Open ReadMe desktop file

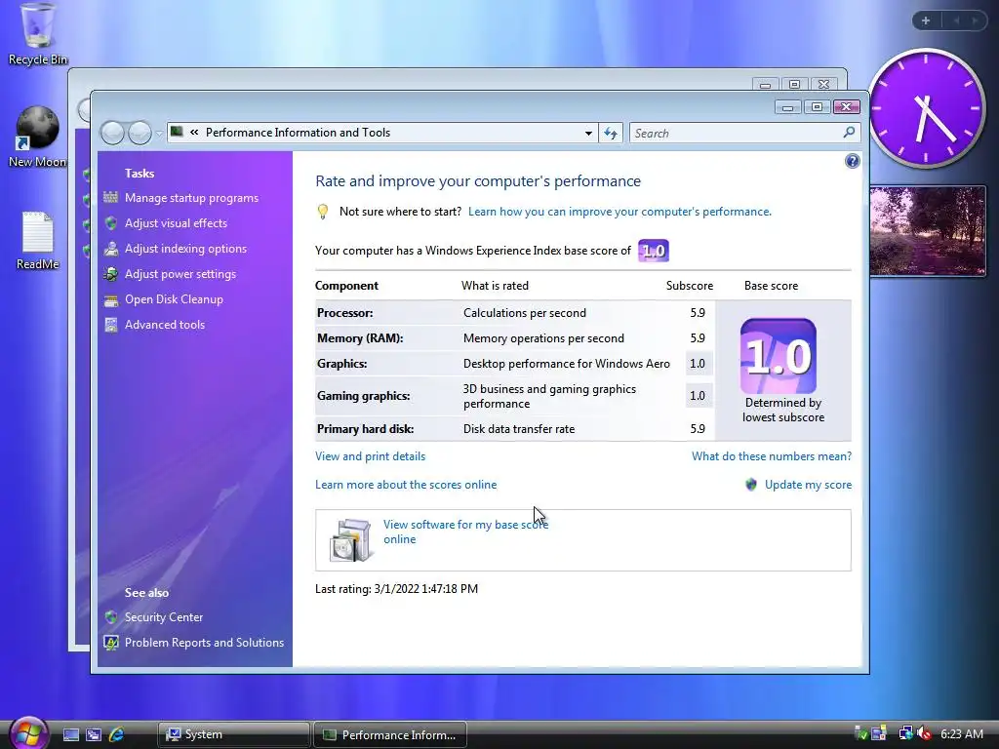37,241
